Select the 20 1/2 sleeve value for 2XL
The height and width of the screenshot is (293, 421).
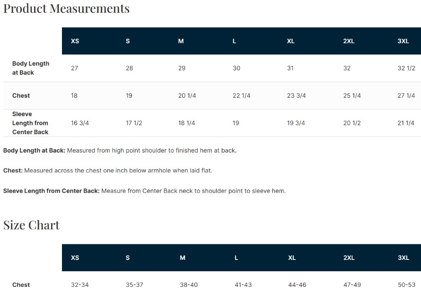[x=352, y=123]
